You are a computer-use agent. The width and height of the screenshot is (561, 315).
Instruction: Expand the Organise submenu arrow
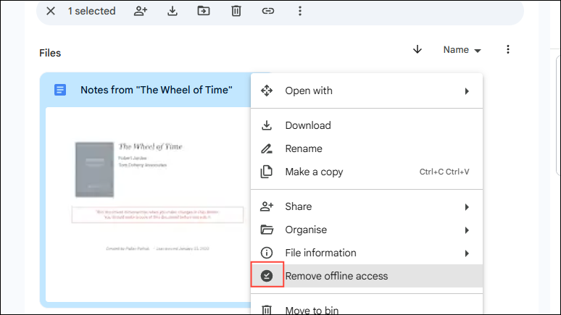pyautogui.click(x=467, y=230)
